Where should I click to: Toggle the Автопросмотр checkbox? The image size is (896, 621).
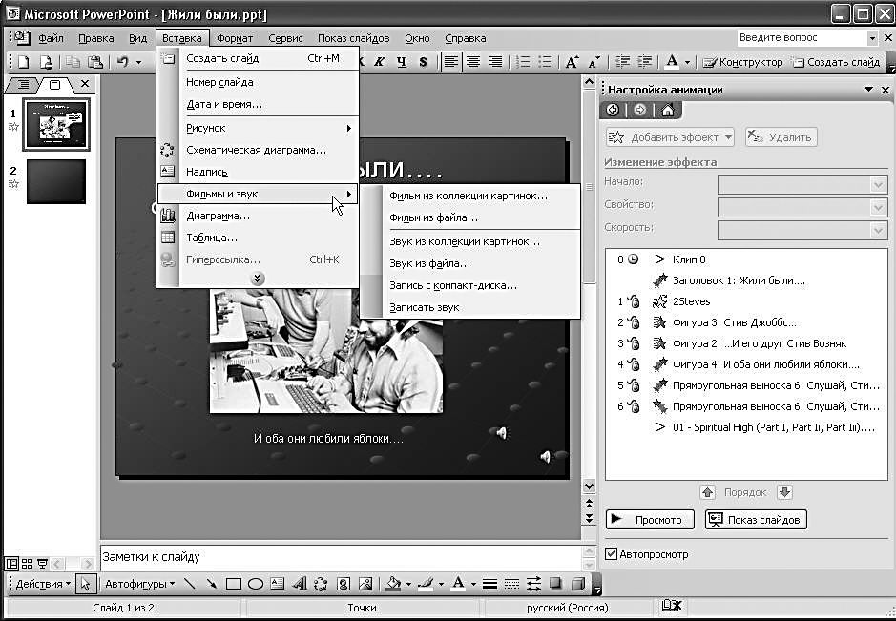coord(613,553)
